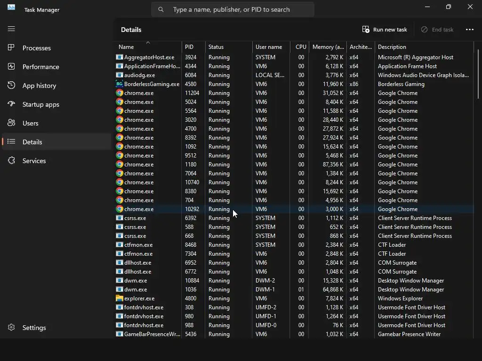Viewport: 482px width, 361px height.
Task: Click the Processes sidebar icon
Action: coord(11,47)
